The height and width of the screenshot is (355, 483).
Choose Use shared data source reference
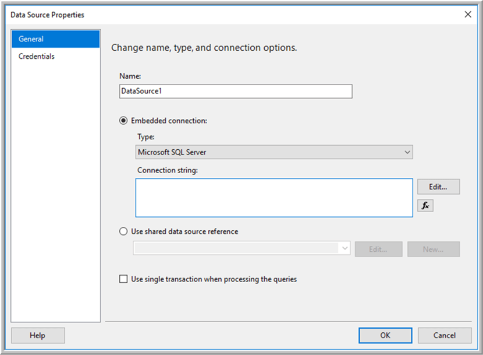pos(123,231)
